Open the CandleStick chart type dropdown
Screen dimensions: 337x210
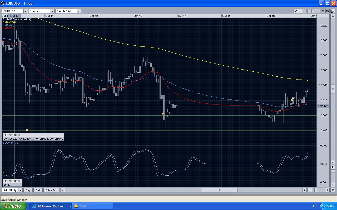click(79, 11)
